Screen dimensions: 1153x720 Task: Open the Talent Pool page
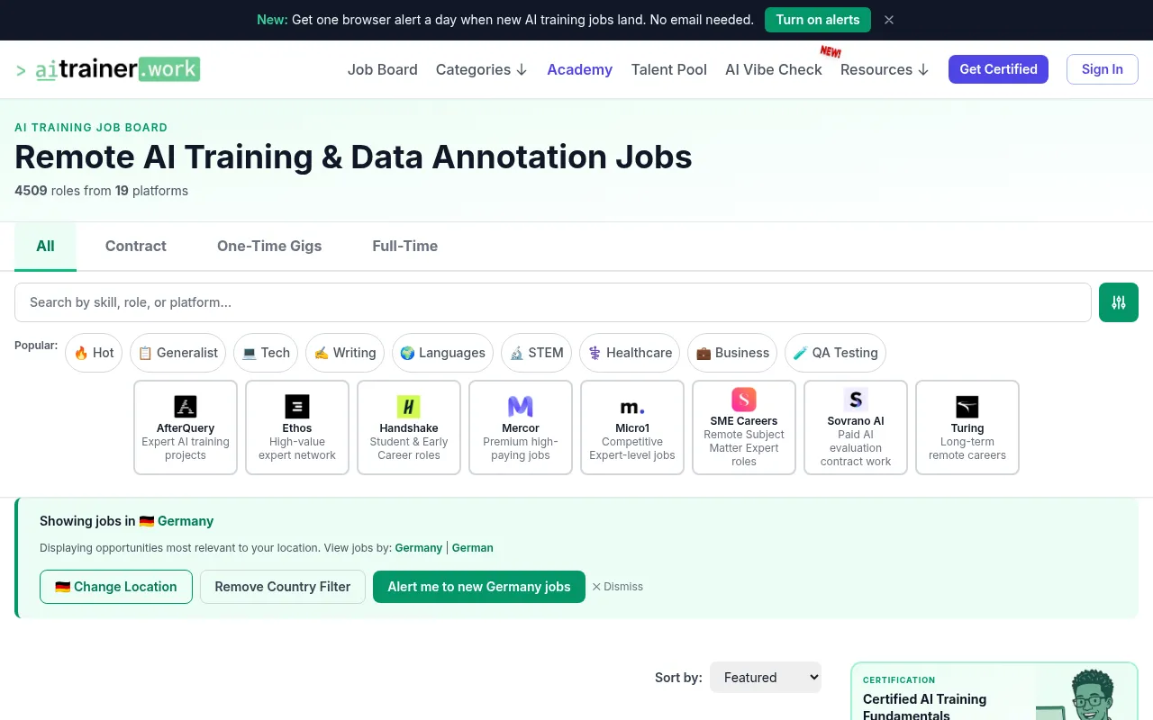(669, 69)
